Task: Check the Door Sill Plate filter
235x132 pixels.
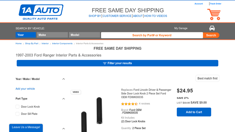Action: click(18, 114)
